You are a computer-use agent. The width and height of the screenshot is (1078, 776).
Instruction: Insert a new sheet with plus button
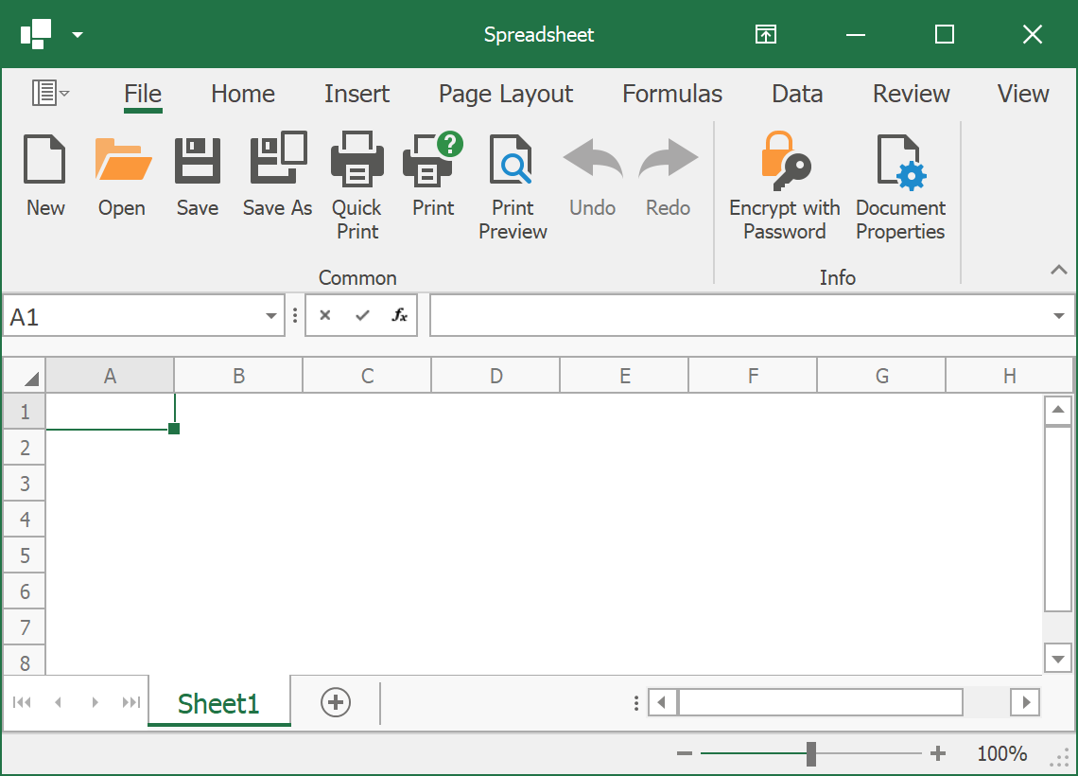click(x=335, y=702)
